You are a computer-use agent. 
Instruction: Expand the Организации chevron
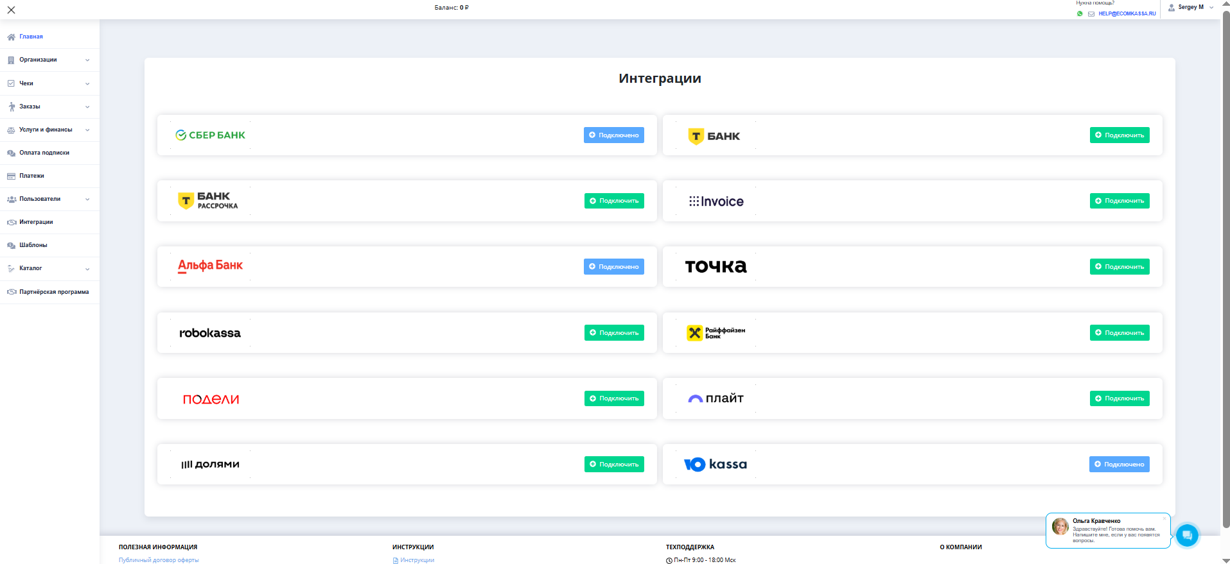coord(87,60)
